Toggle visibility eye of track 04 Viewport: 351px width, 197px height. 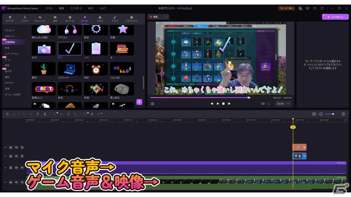point(16,147)
